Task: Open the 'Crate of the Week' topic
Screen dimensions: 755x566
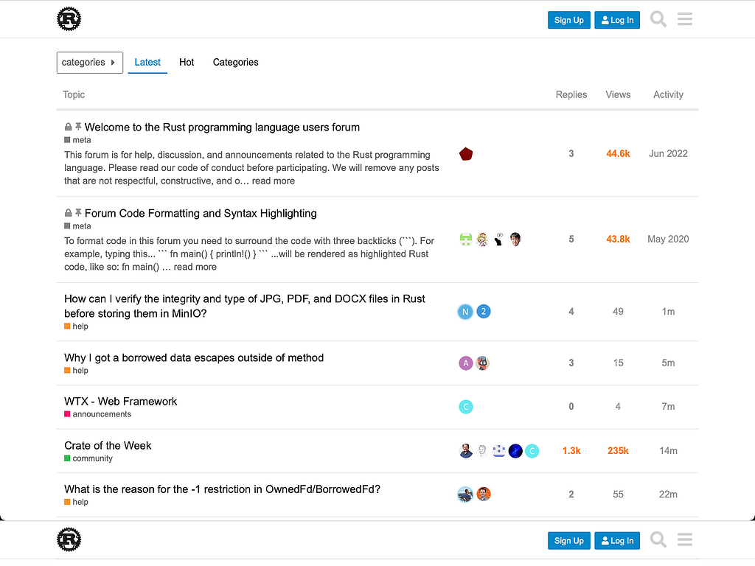Action: click(x=108, y=445)
